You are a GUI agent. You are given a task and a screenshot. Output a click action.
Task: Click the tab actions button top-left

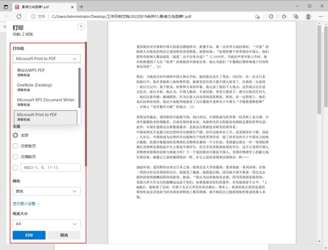(4, 7)
